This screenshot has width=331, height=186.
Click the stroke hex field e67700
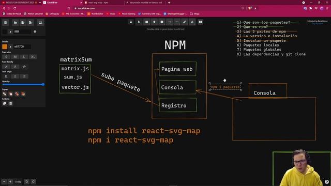pos(22,47)
